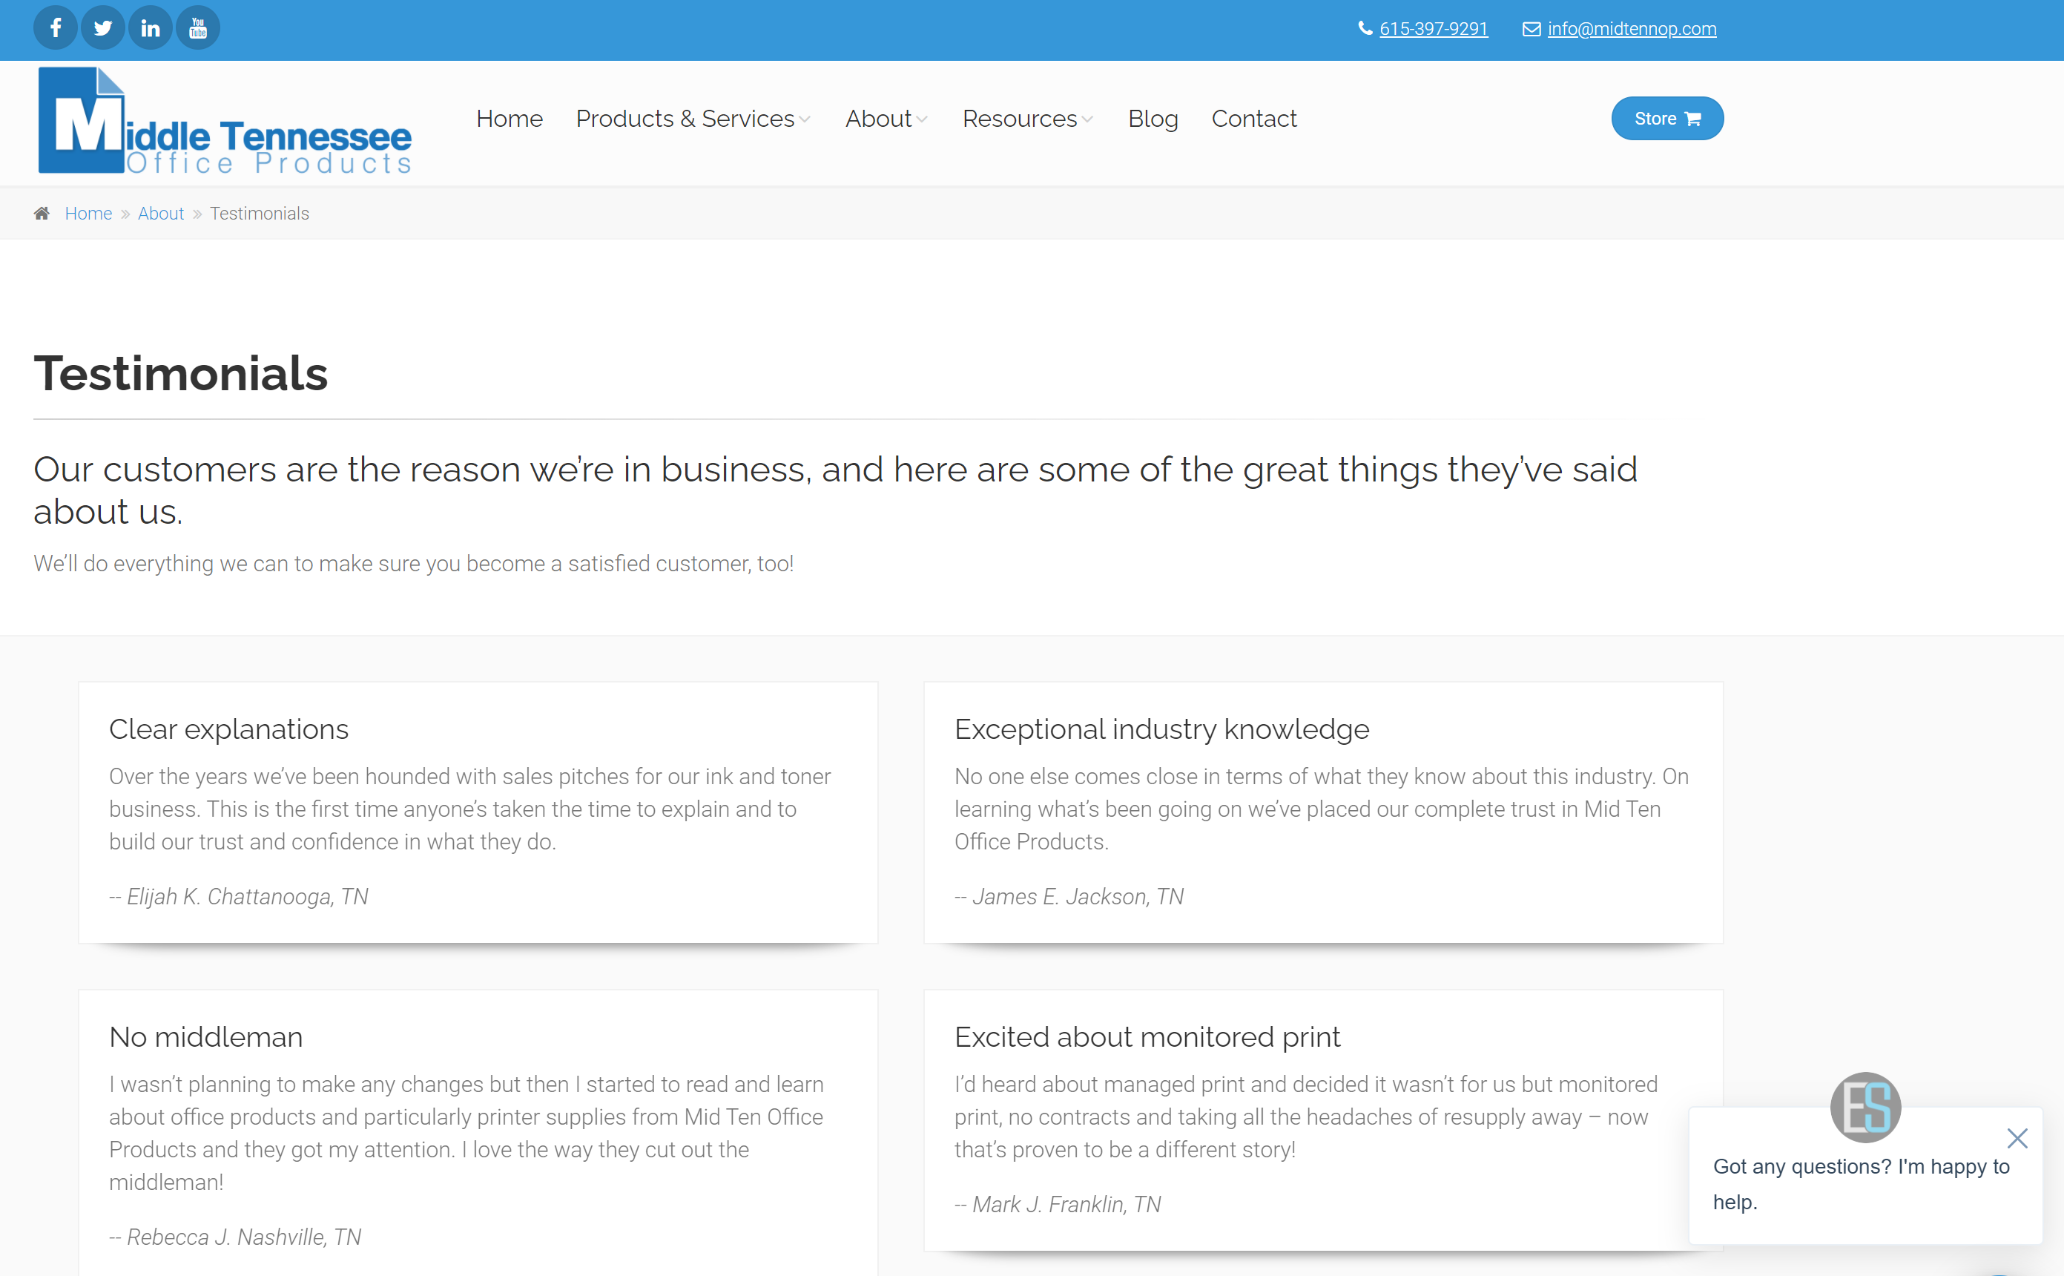Image resolution: width=2064 pixels, height=1276 pixels.
Task: Call the 615-397-9291 phone link
Action: [1433, 29]
